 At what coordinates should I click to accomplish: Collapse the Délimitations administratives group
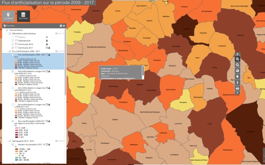[x=7, y=33]
